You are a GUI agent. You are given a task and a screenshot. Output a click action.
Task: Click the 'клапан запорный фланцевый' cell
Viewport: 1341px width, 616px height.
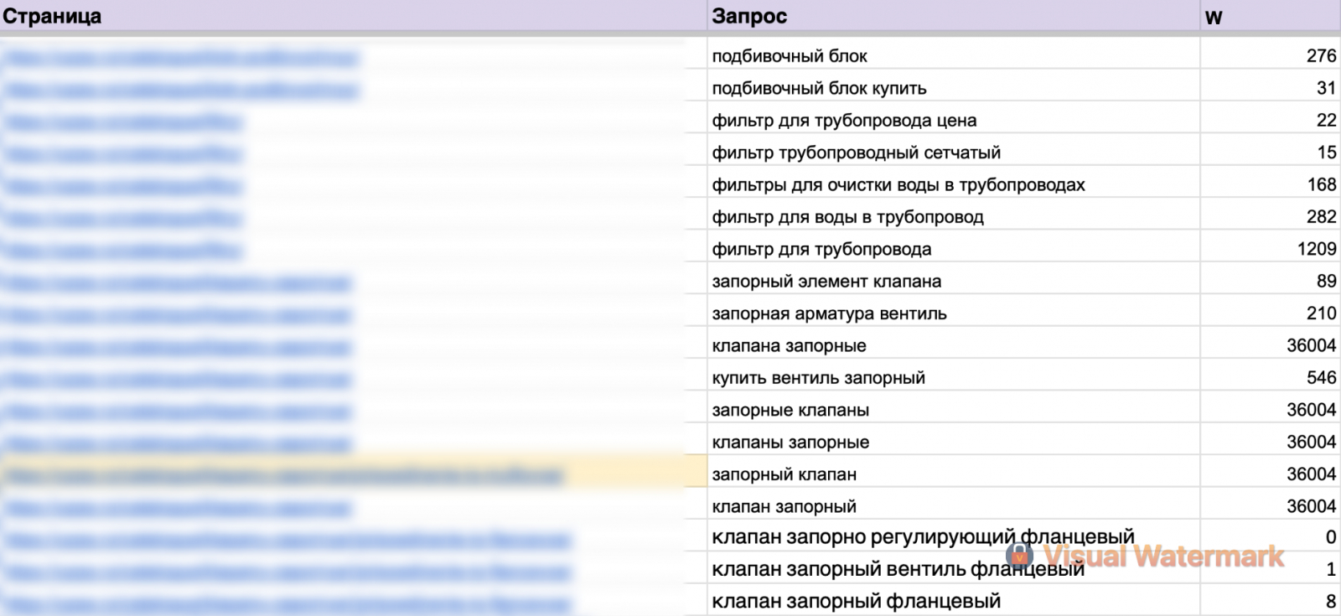[x=856, y=601]
